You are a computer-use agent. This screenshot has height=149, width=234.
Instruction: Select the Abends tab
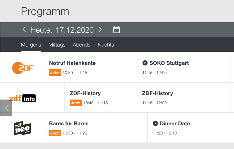pos(82,45)
